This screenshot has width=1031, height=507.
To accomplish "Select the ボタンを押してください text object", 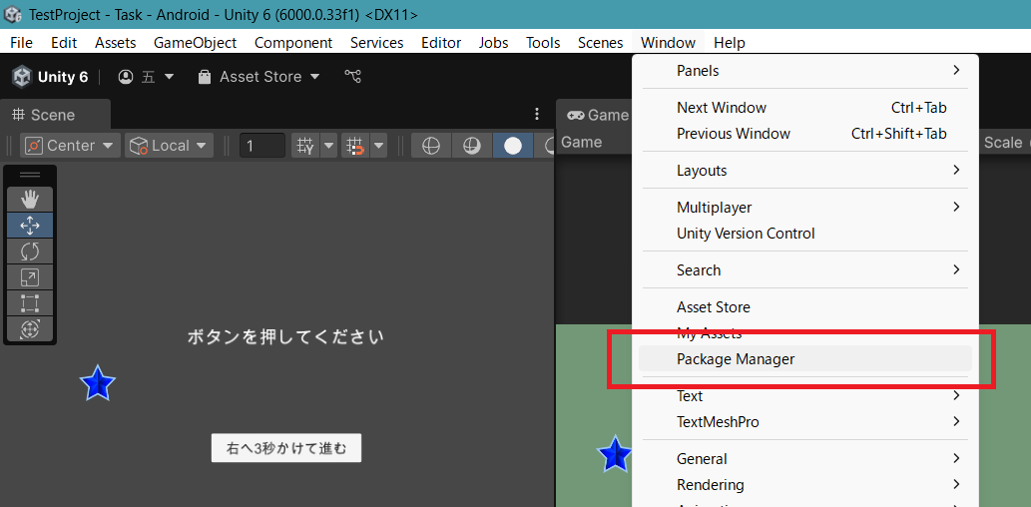I will click(285, 337).
